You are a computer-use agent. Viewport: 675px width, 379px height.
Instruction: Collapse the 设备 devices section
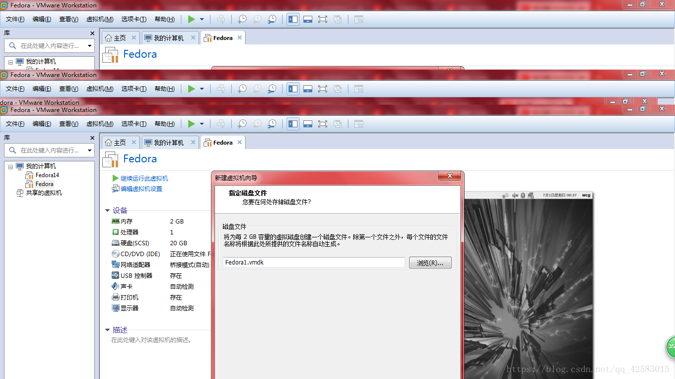(x=107, y=211)
